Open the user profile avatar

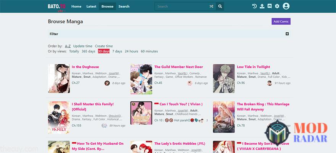pyautogui.click(x=286, y=6)
